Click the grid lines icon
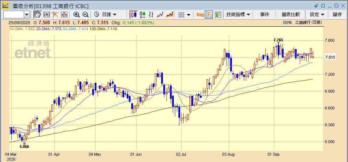The image size is (348, 162). pos(182,15)
